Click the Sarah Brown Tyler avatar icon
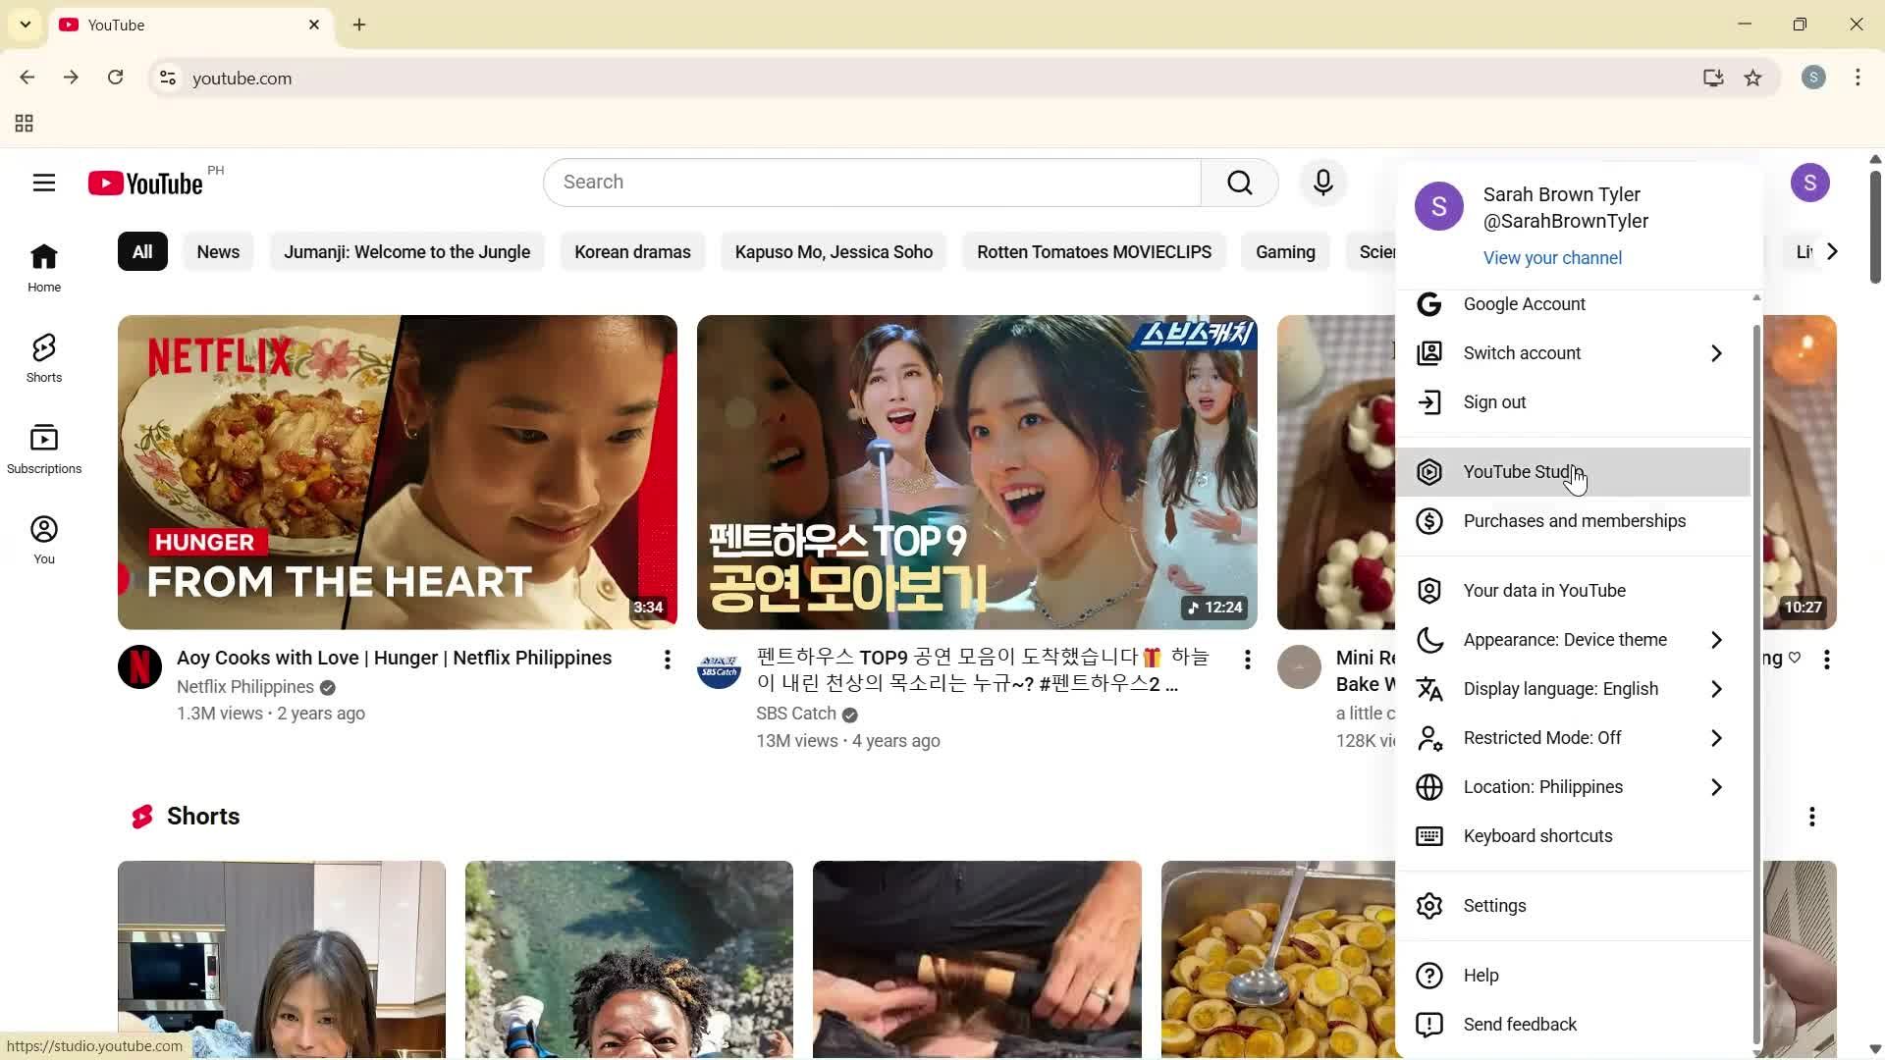The width and height of the screenshot is (1885, 1060). click(x=1438, y=206)
